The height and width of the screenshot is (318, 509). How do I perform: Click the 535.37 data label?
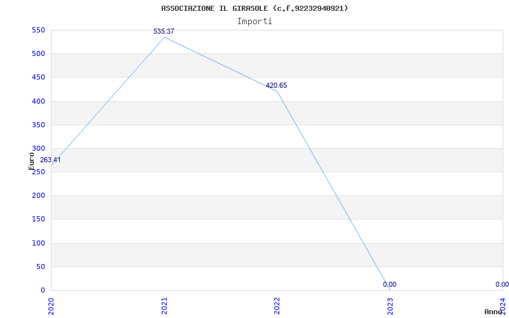(164, 31)
